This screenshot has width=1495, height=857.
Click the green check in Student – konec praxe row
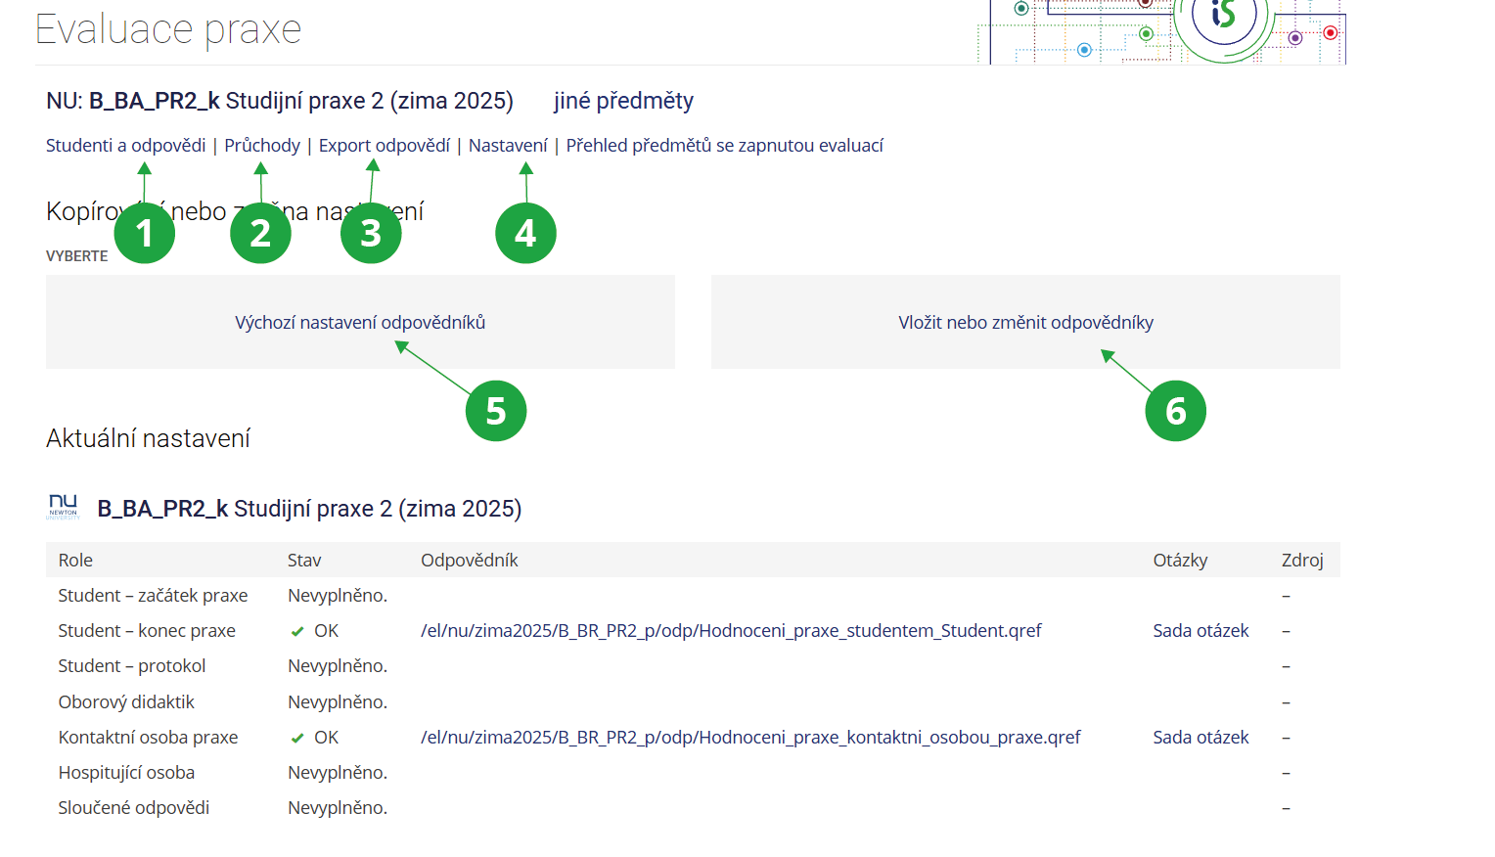pyautogui.click(x=297, y=632)
